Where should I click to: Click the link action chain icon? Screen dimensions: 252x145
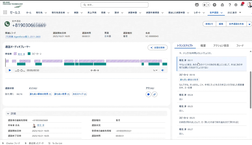(x=154, y=94)
